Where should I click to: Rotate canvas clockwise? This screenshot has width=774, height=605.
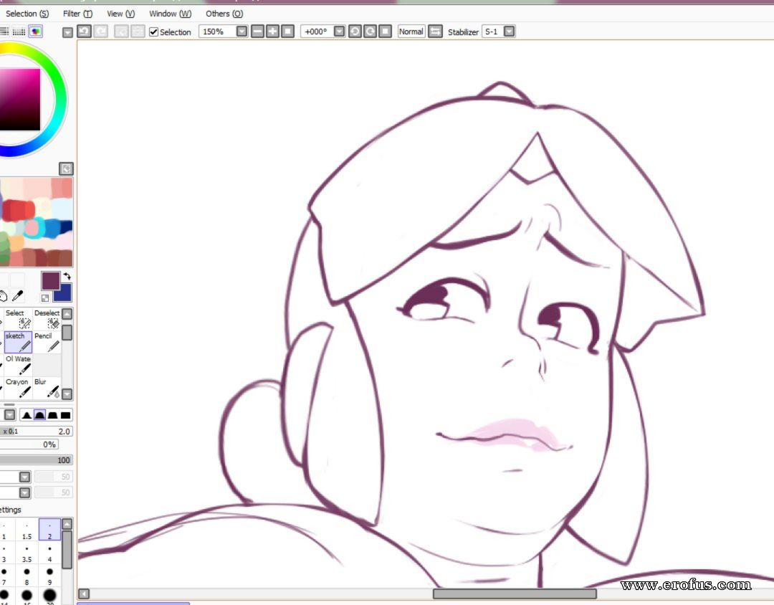pos(370,32)
